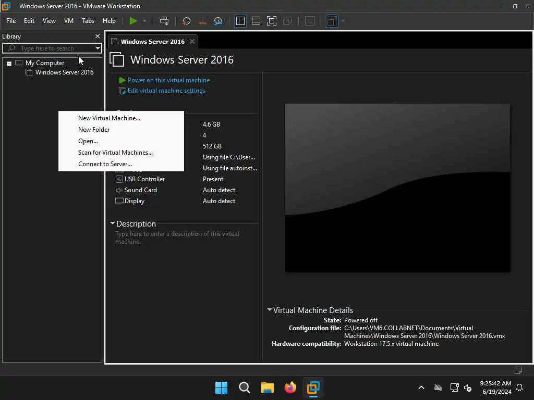
Task: Close the Windows Server 2016 tab
Action: coord(192,42)
